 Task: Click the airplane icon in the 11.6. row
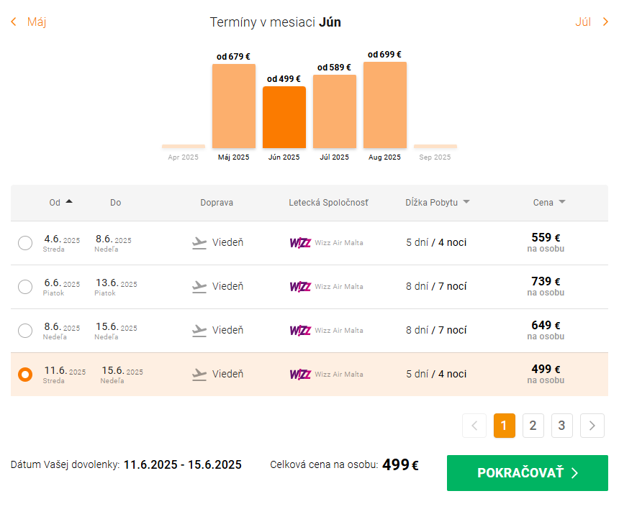[x=199, y=375]
